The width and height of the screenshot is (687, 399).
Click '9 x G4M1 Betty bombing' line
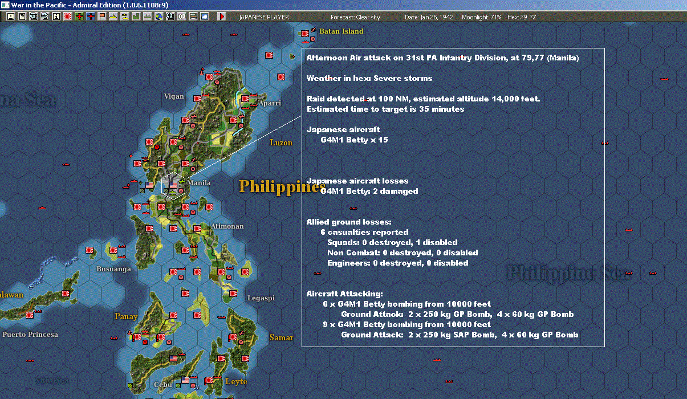406,324
